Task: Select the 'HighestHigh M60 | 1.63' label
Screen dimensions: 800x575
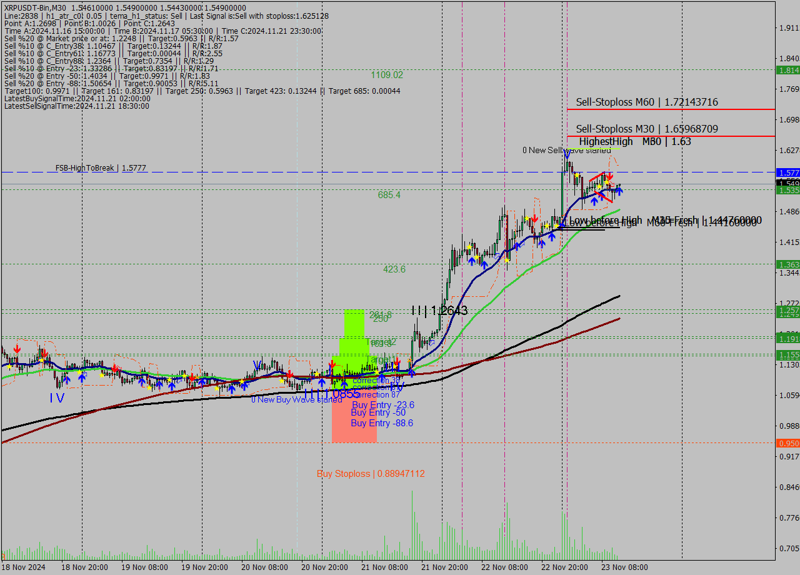Action: click(x=635, y=141)
